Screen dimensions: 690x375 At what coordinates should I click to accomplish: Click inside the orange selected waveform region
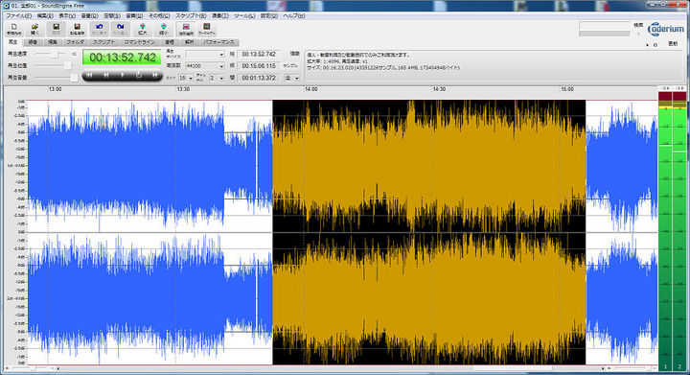(429, 232)
